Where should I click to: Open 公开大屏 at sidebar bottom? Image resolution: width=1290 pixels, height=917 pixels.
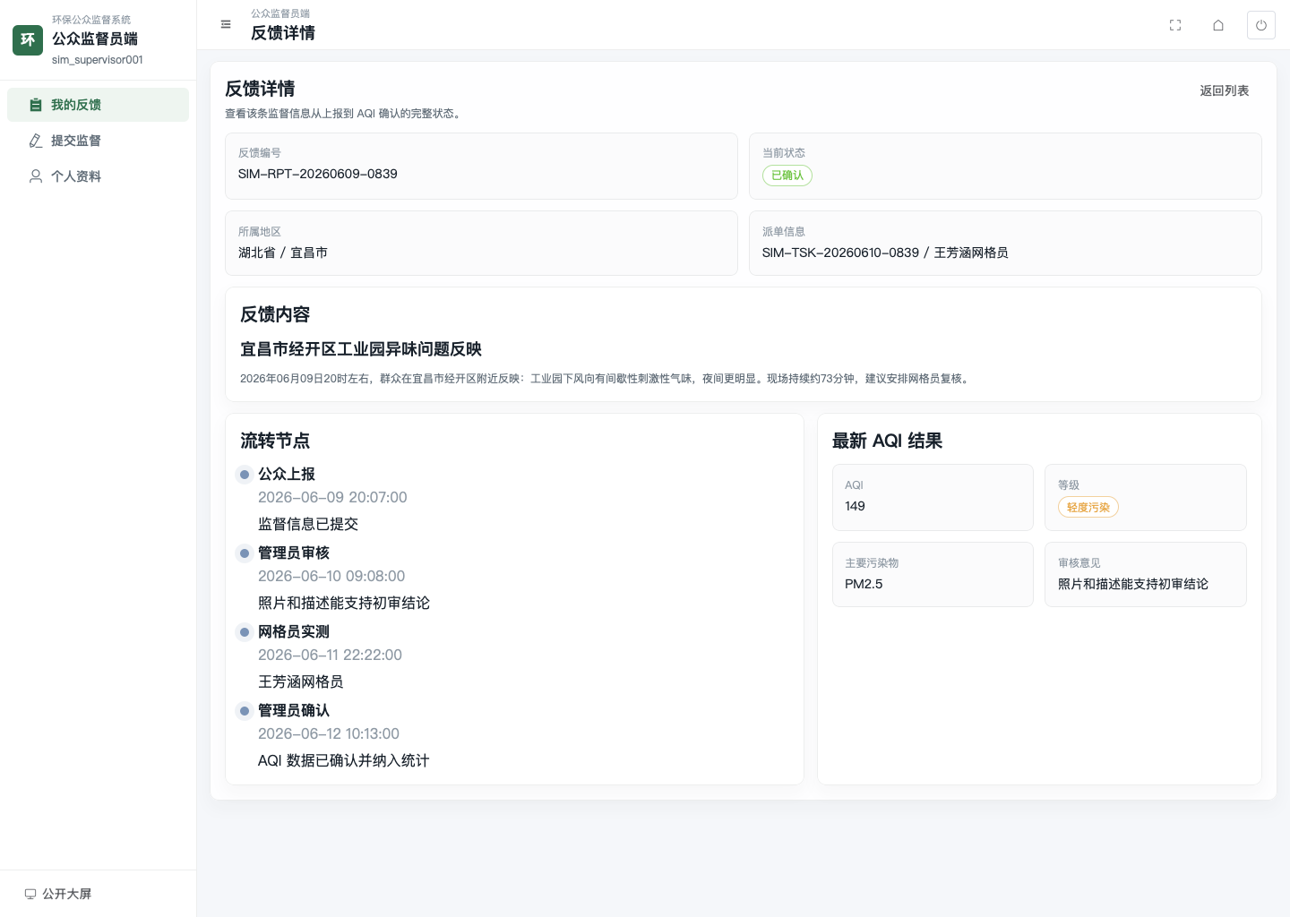pyautogui.click(x=57, y=894)
